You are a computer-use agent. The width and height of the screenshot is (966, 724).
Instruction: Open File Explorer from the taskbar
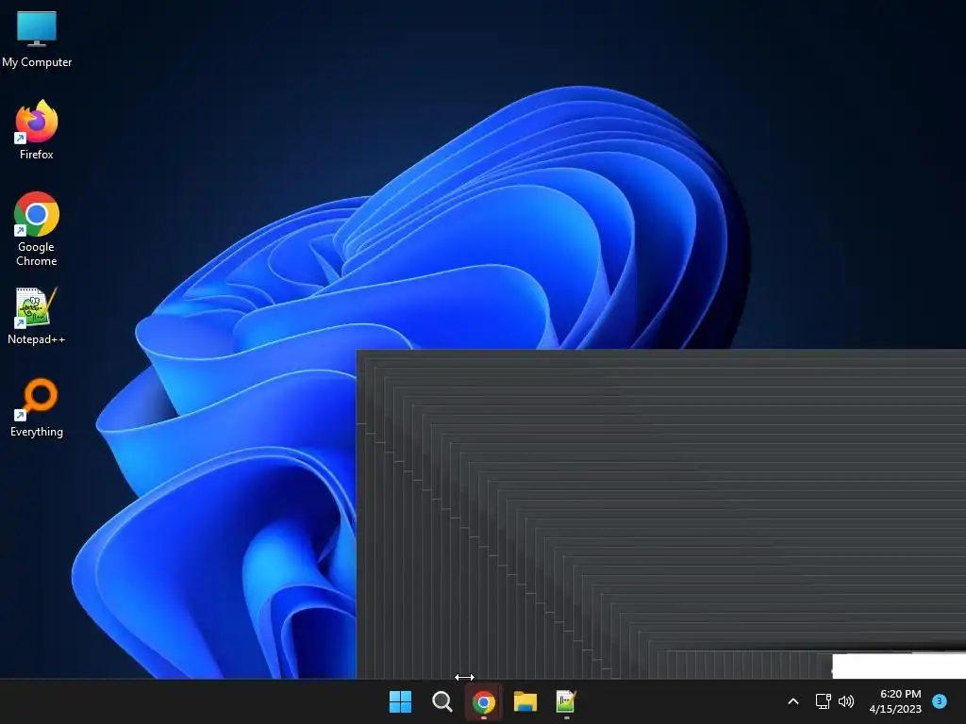pyautogui.click(x=525, y=701)
